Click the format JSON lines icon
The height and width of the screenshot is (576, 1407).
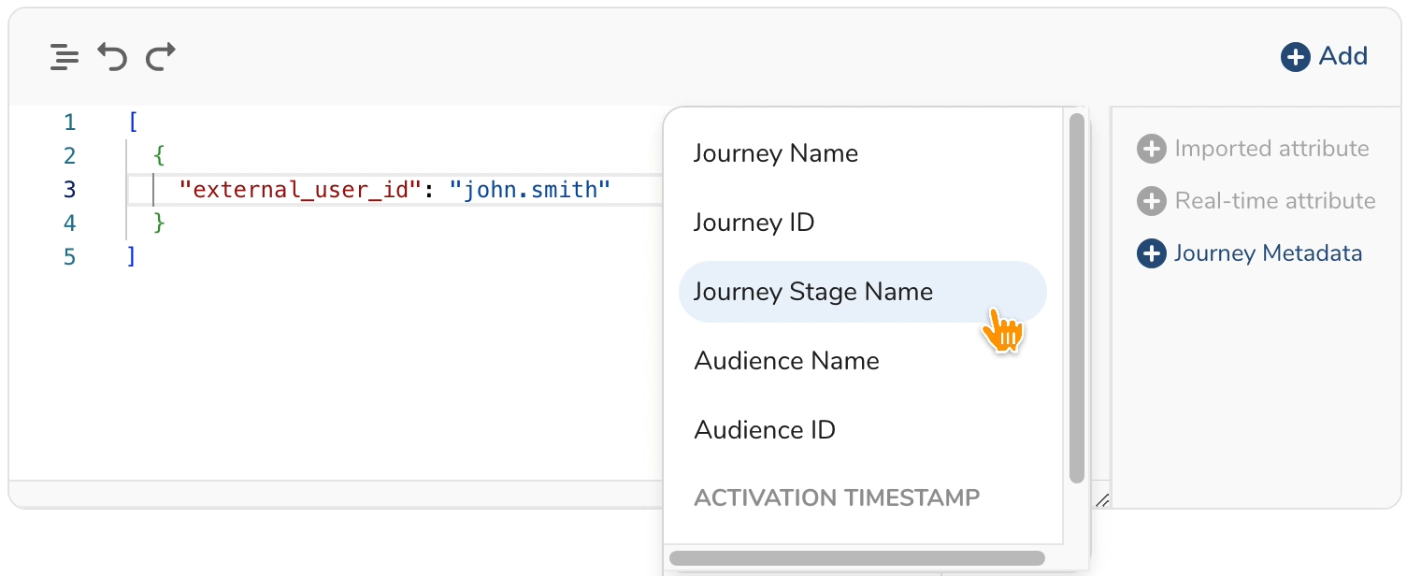[x=65, y=57]
